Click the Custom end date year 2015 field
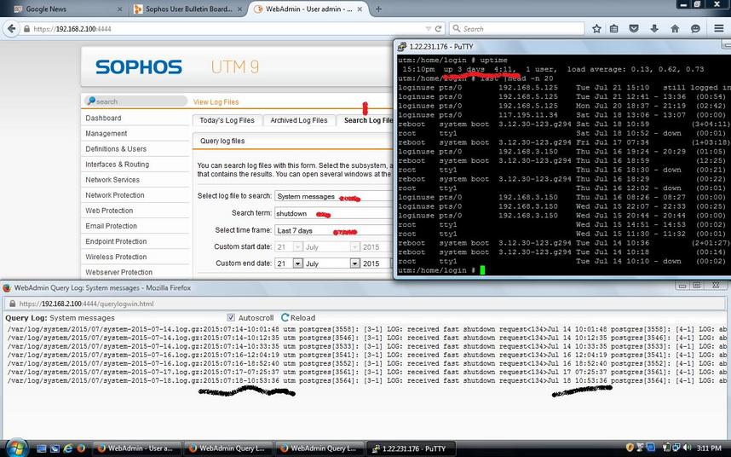The height and width of the screenshot is (457, 731). (x=375, y=263)
